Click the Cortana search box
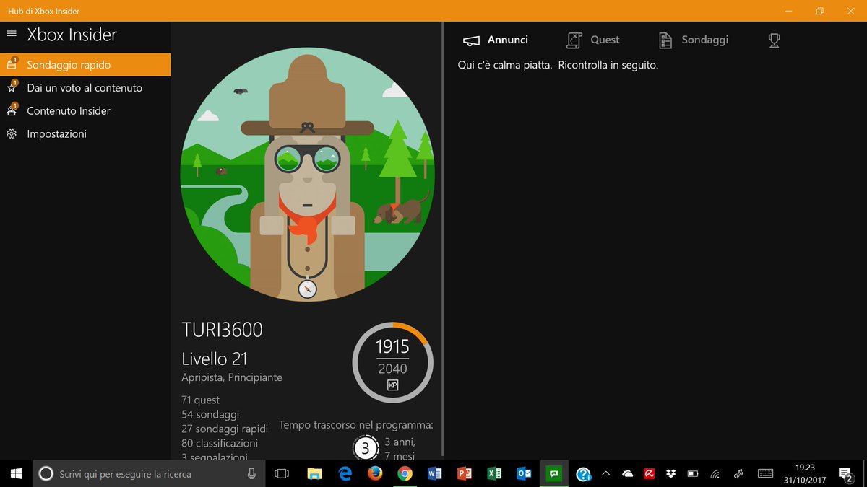The height and width of the screenshot is (487, 867). [148, 473]
